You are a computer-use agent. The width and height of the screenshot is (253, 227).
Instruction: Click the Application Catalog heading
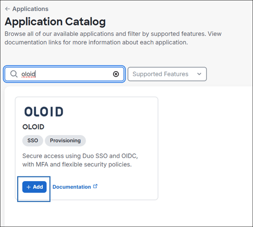coord(55,22)
